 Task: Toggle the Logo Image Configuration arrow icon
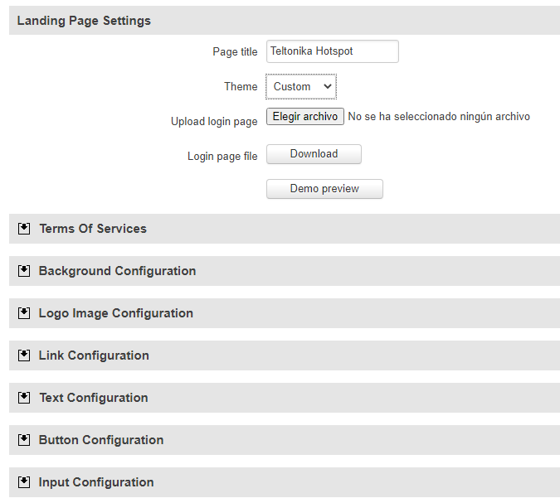click(24, 313)
